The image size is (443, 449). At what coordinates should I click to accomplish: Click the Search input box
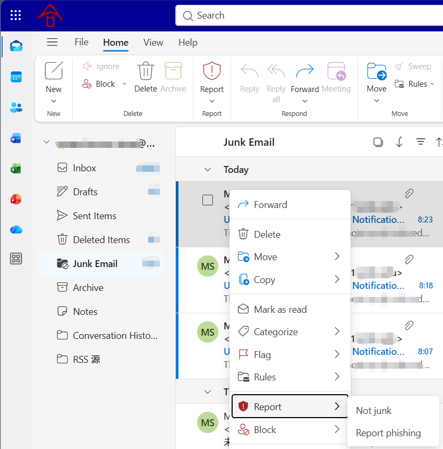(313, 15)
